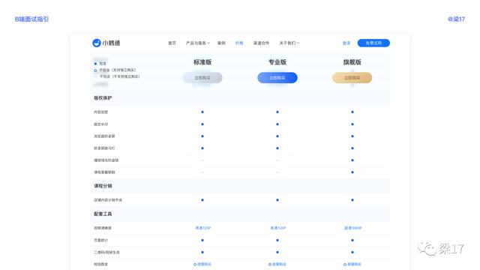Click the 版权保护 section header row

click(x=240, y=98)
